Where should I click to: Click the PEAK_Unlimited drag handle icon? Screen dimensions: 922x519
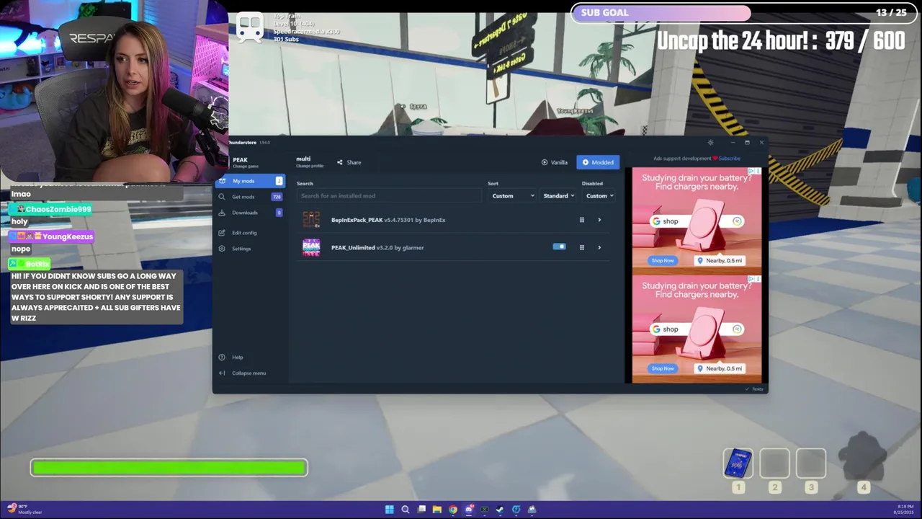(x=582, y=247)
